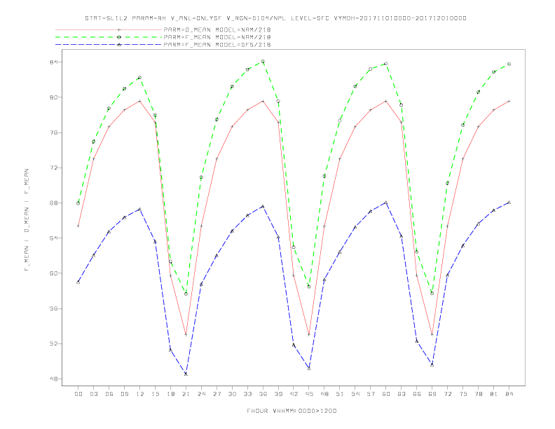Image resolution: width=555 pixels, height=429 pixels.
Task: Click the red plus data point at hour 12
Action: pos(140,101)
